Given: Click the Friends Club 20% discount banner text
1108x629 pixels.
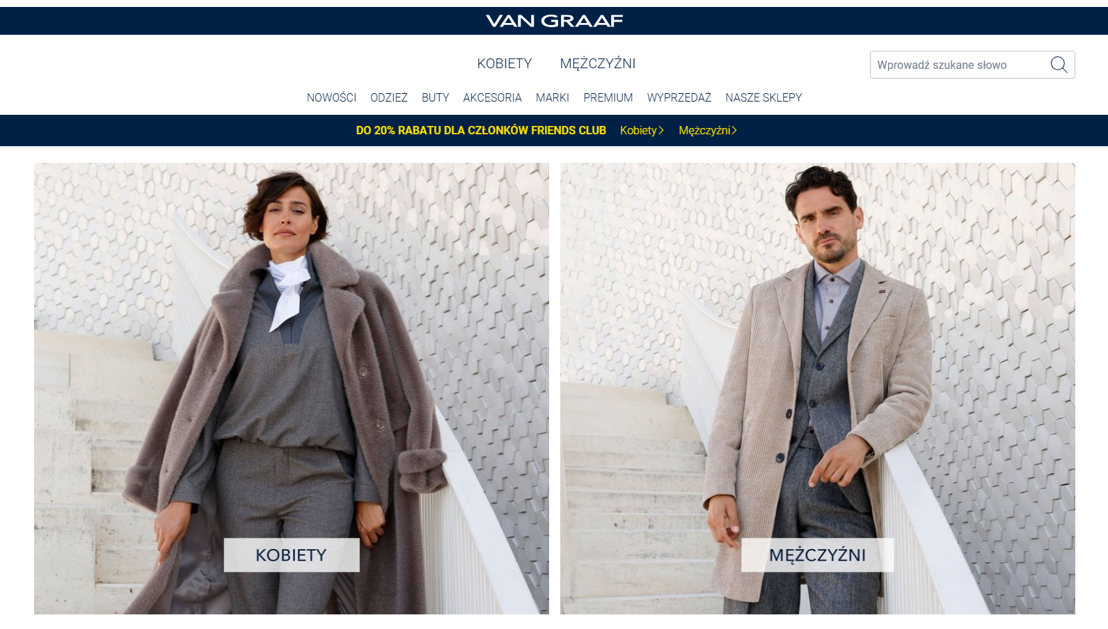Looking at the screenshot, I should point(481,130).
